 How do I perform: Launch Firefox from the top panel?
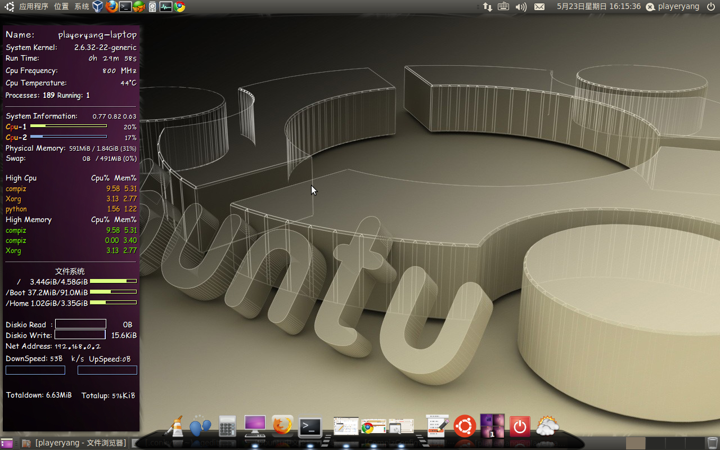pyautogui.click(x=111, y=7)
